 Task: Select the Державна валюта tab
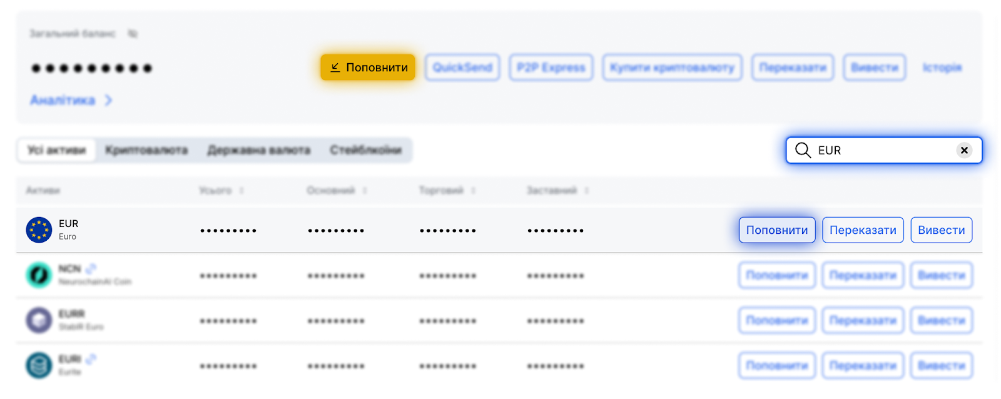(x=258, y=150)
